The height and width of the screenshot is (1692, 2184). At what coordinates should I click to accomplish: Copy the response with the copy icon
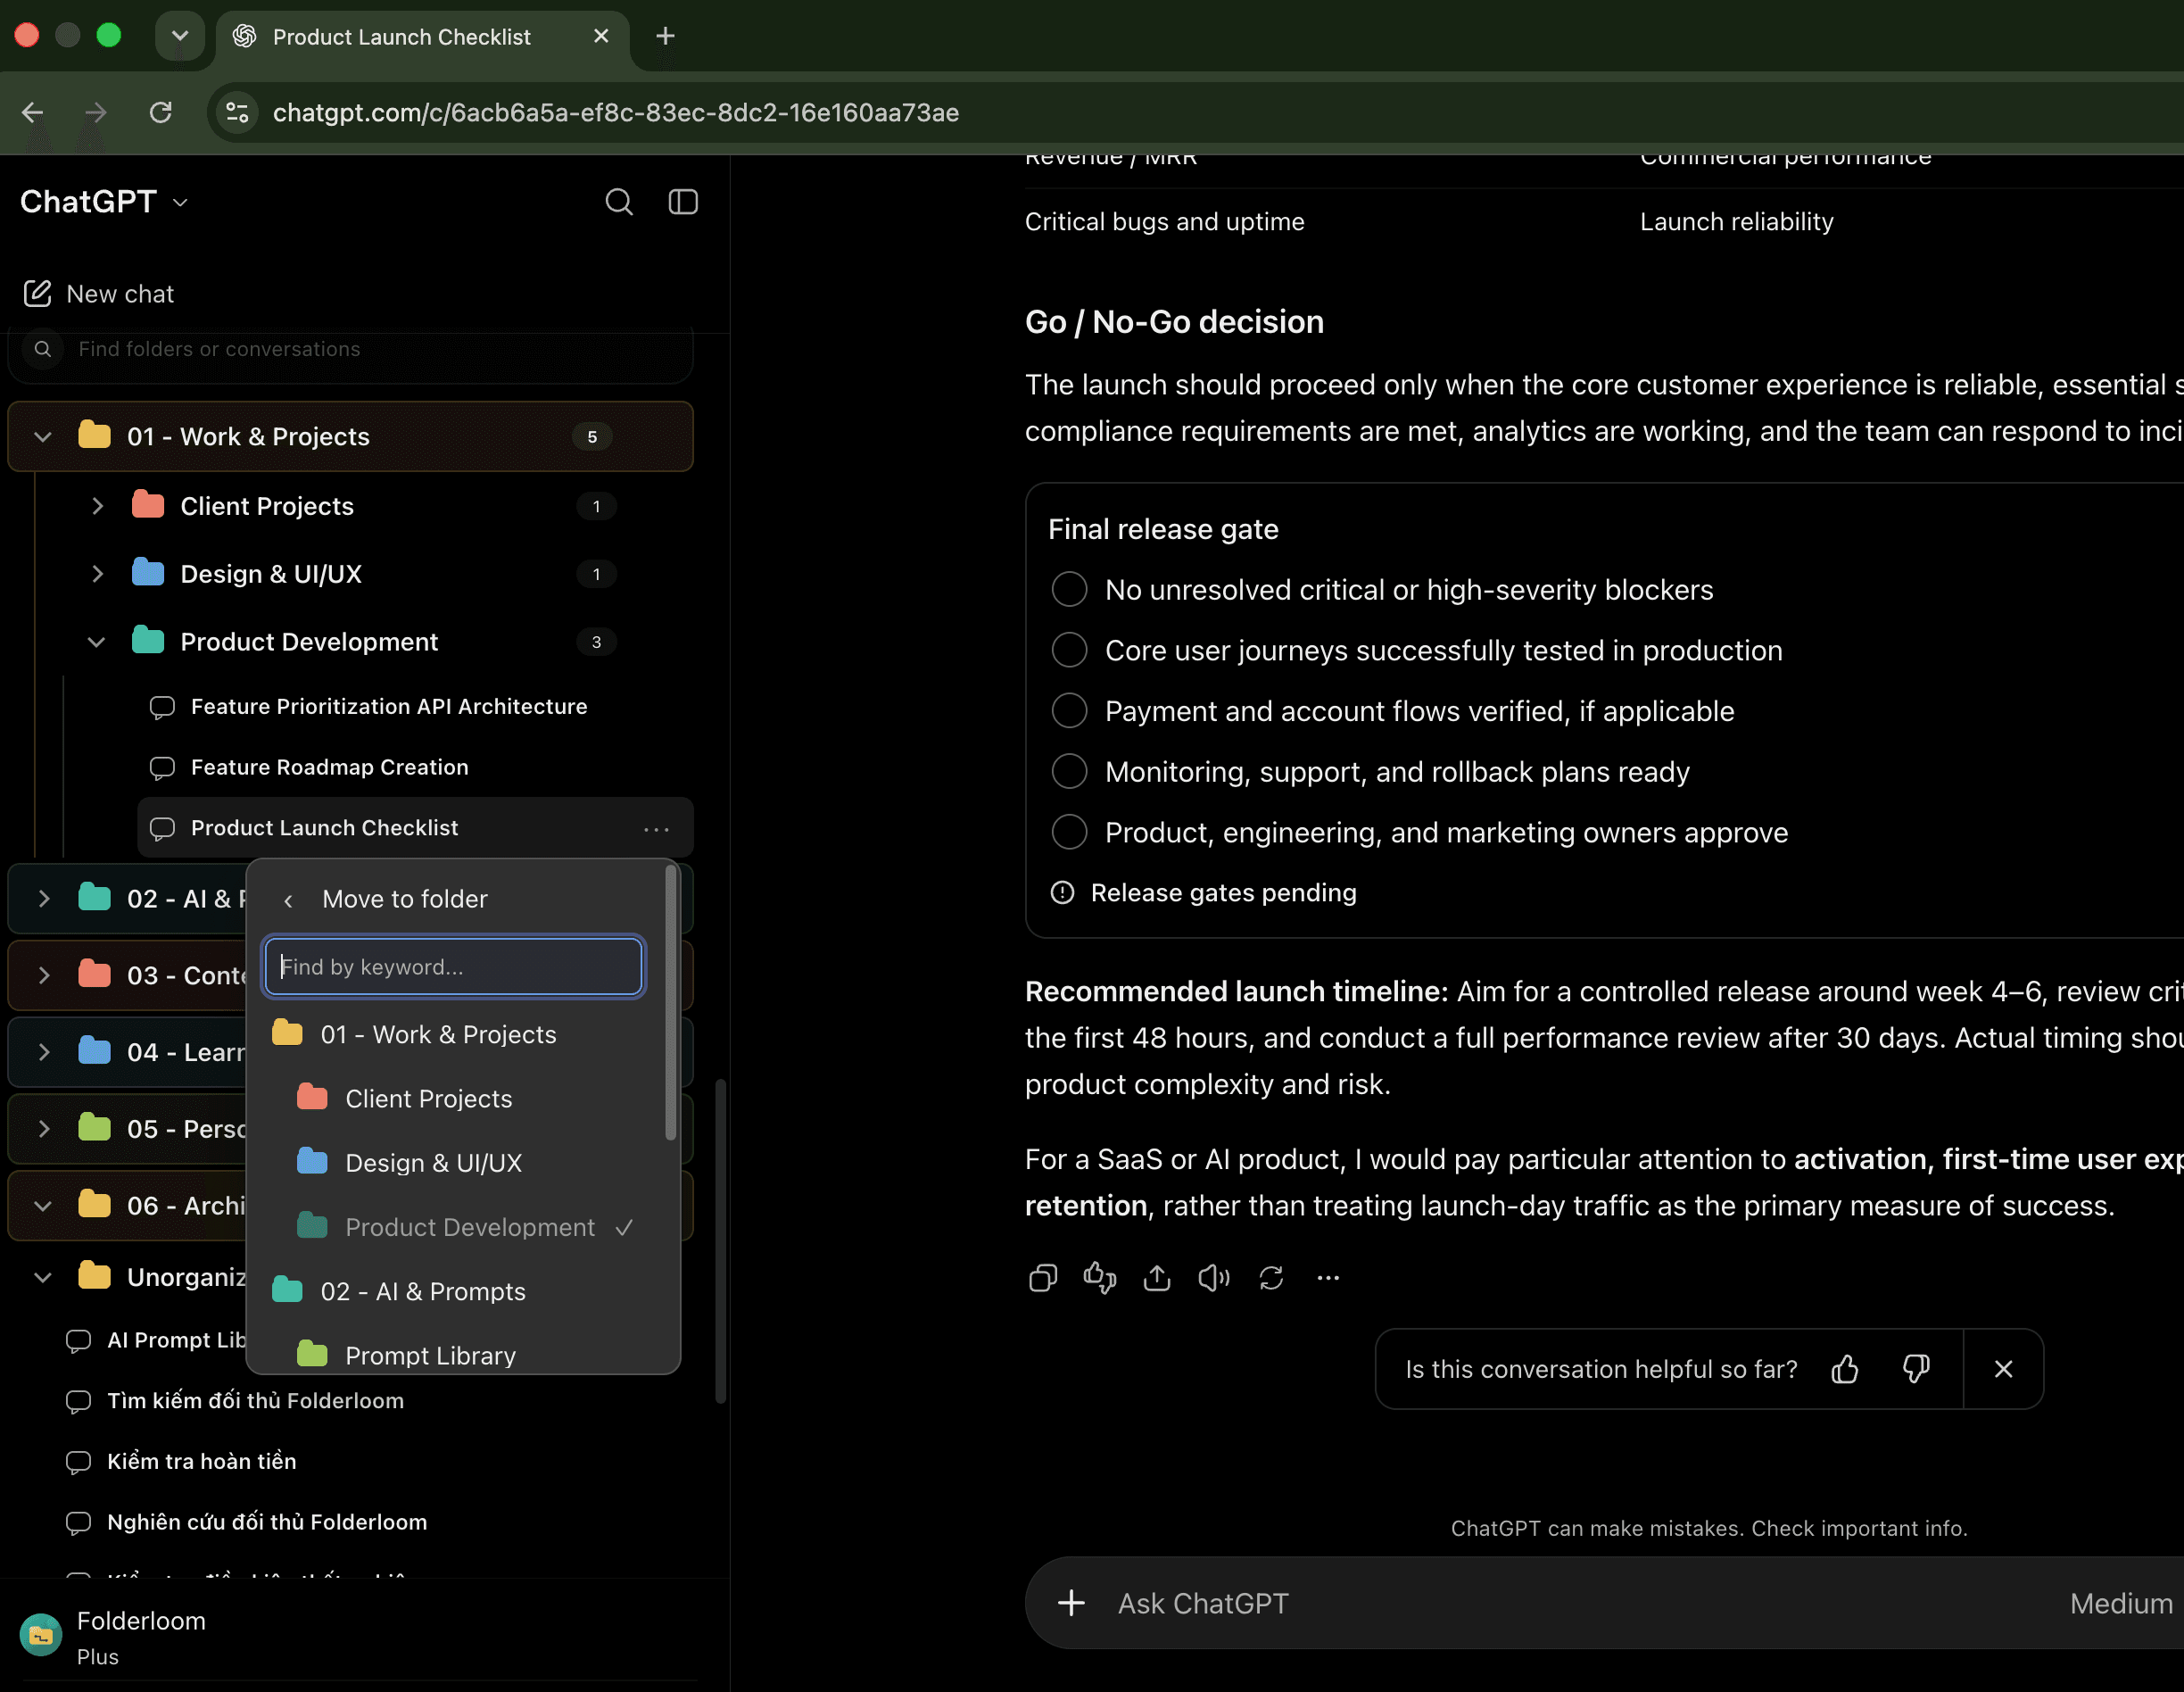[1043, 1278]
